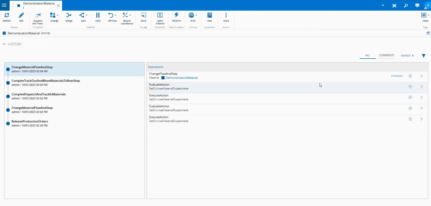Click the Edit pencil icon

[21, 15]
